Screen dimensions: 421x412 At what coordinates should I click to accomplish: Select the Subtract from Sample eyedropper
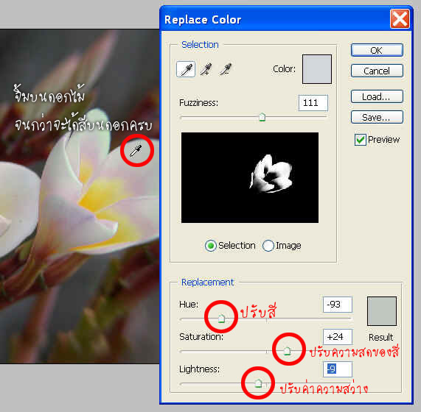tap(226, 69)
